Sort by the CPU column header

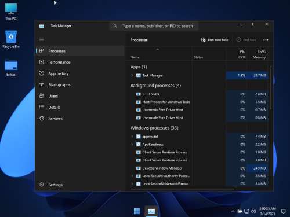click(x=236, y=54)
